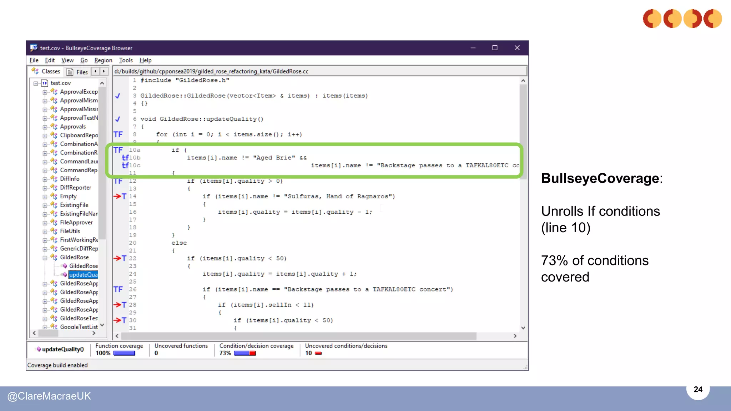Image resolution: width=731 pixels, height=411 pixels.
Task: Click the arrow T marker on line 14
Action: [120, 196]
